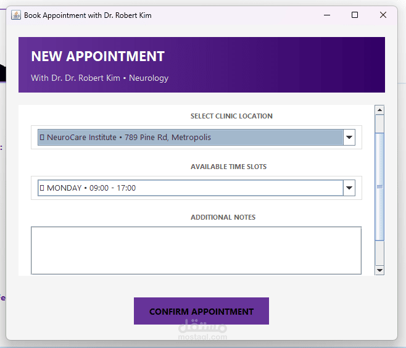The height and width of the screenshot is (348, 406).
Task: Click the vertical scrollbar thumb
Action: tap(379, 186)
